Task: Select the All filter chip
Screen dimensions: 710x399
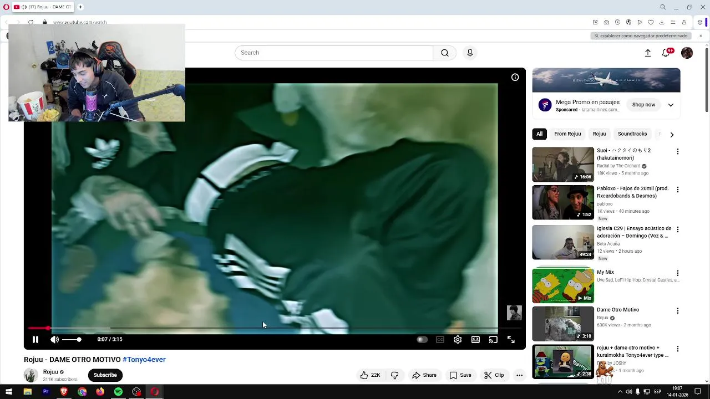Action: [539, 134]
